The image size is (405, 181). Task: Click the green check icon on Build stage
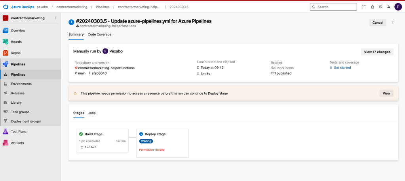[81, 134]
